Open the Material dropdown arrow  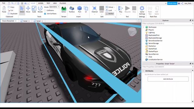95,14
